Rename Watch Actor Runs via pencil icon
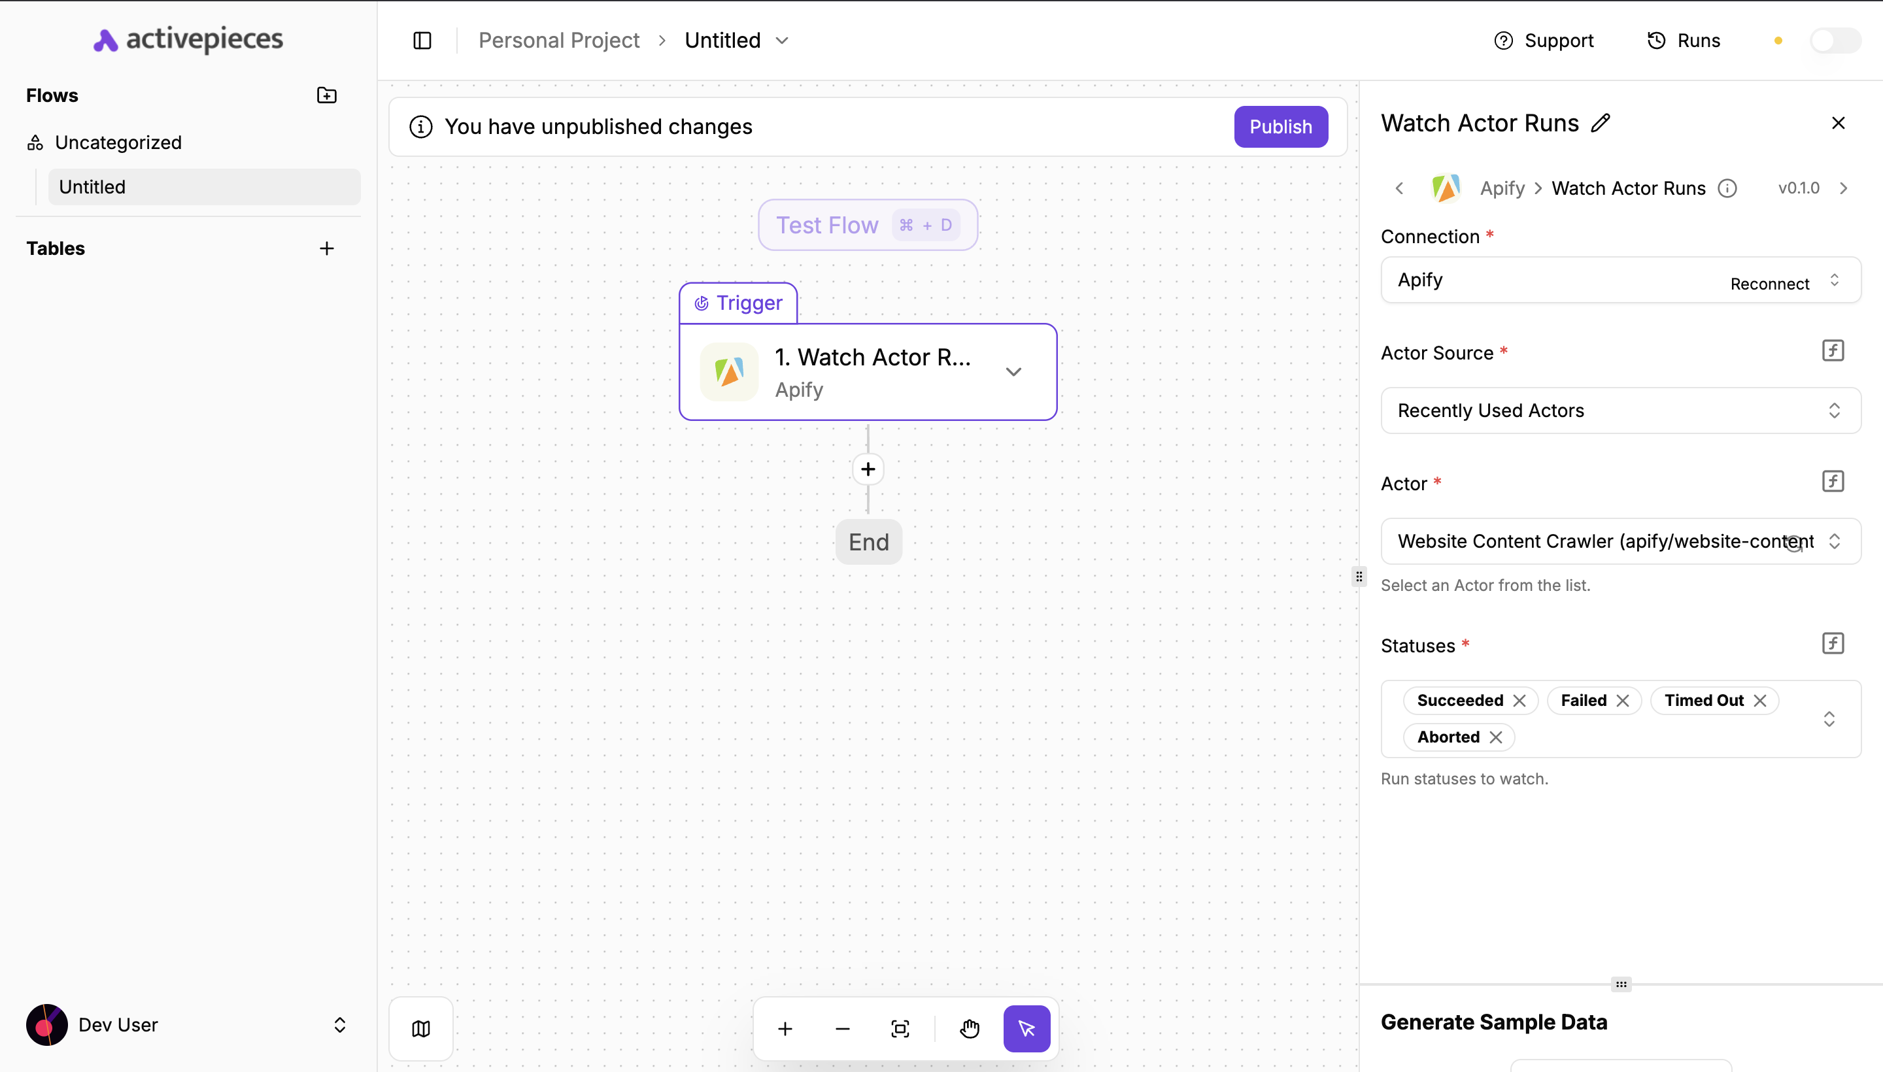 1600,122
